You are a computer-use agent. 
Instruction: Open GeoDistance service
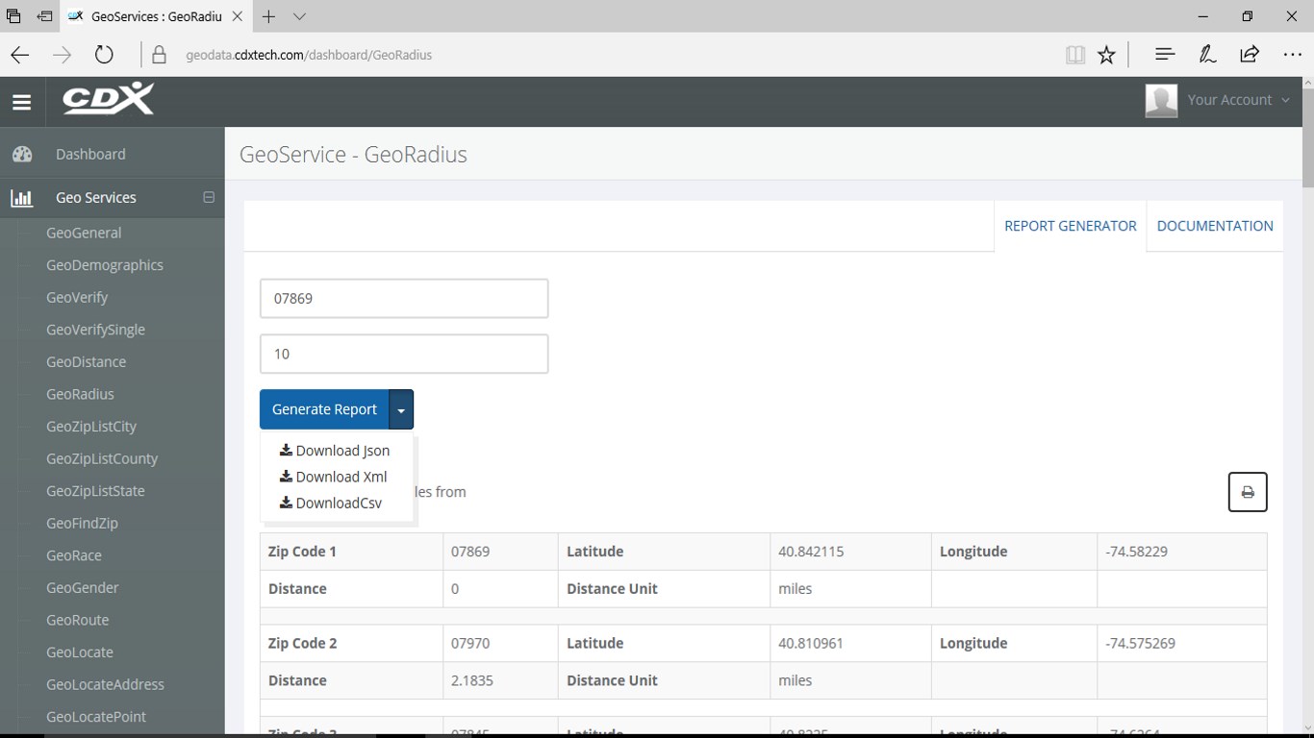pyautogui.click(x=86, y=361)
